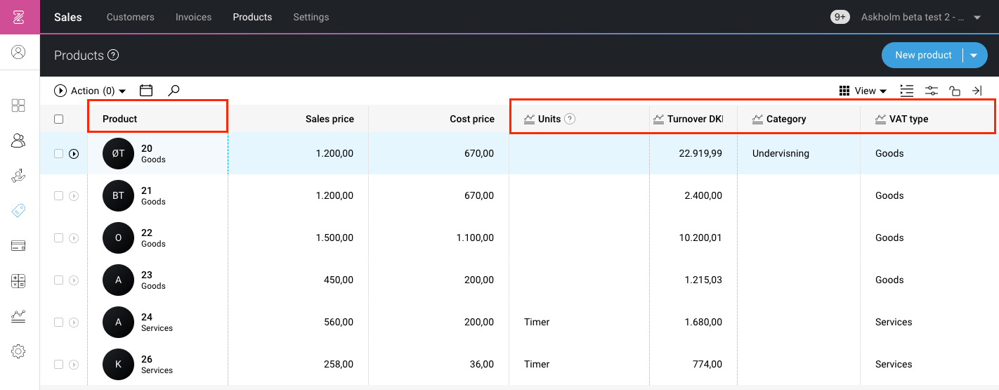The width and height of the screenshot is (999, 390).
Task: Click the Undervisning category cell
Action: click(781, 153)
